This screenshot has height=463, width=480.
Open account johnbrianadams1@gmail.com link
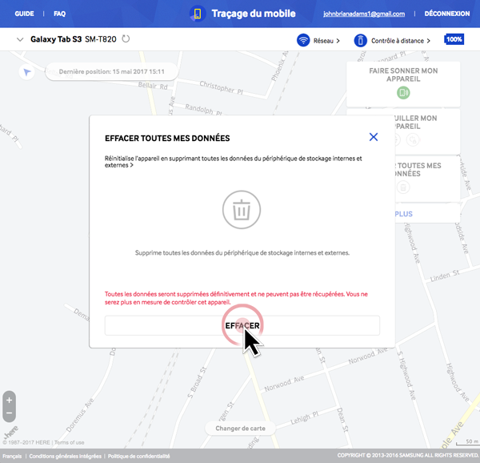(364, 14)
